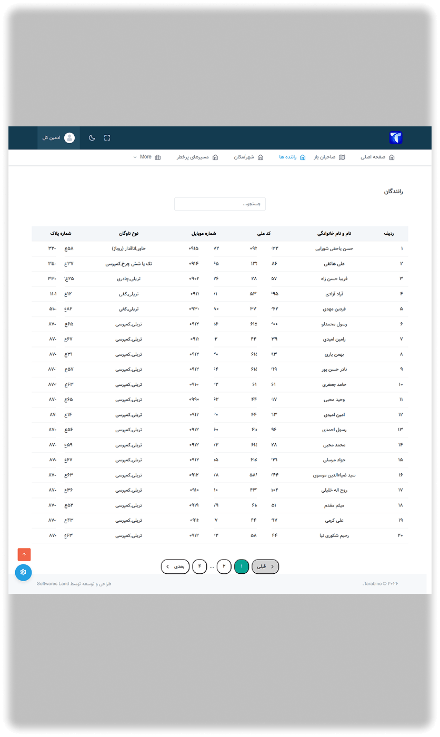The width and height of the screenshot is (440, 737).
Task: Open the settings gear floating button
Action: (x=24, y=572)
